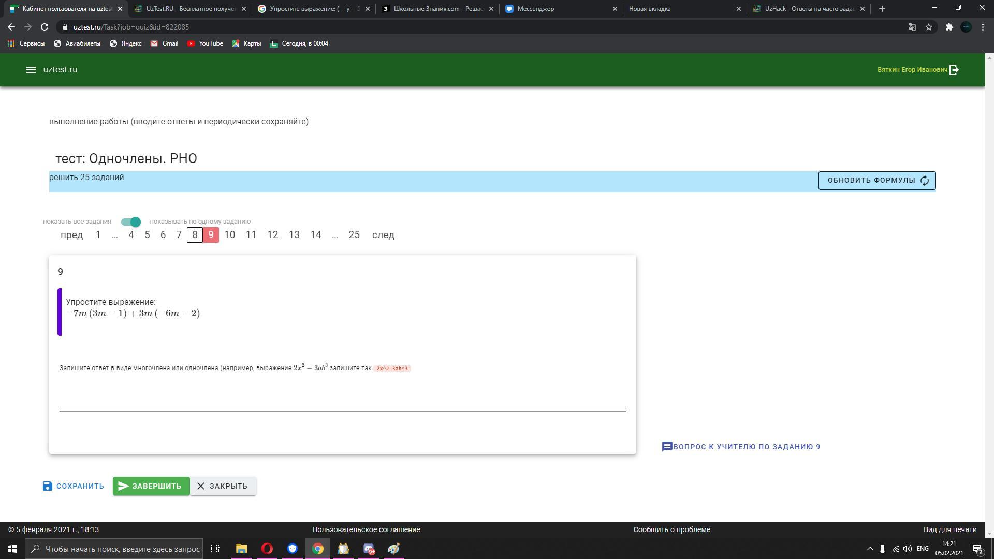
Task: Click the ЗАКРЫТЬ button
Action: (x=223, y=486)
